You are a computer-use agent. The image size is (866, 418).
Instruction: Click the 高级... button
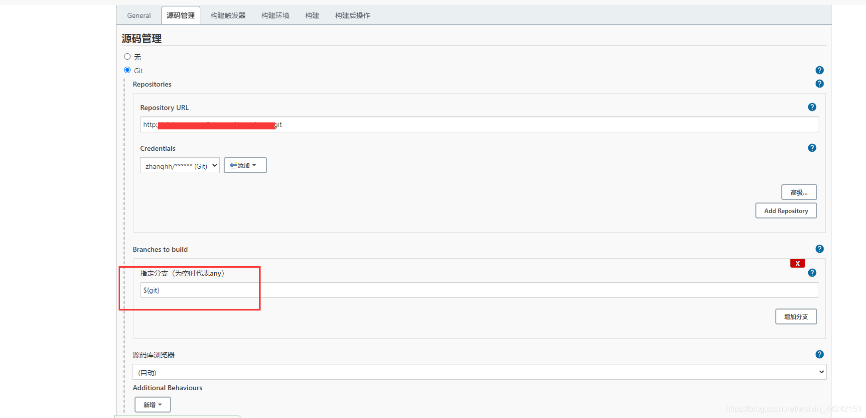(799, 192)
